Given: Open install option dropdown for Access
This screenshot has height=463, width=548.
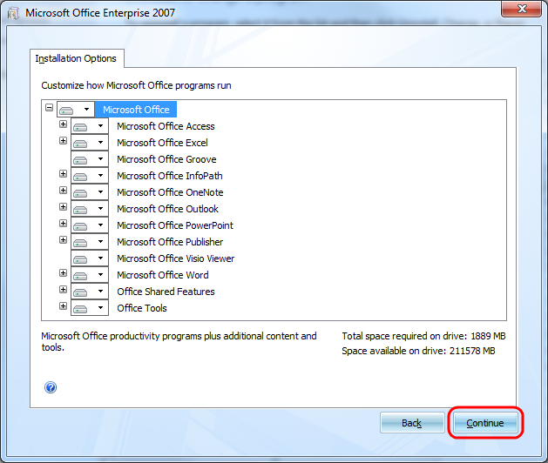Looking at the screenshot, I should [90, 126].
